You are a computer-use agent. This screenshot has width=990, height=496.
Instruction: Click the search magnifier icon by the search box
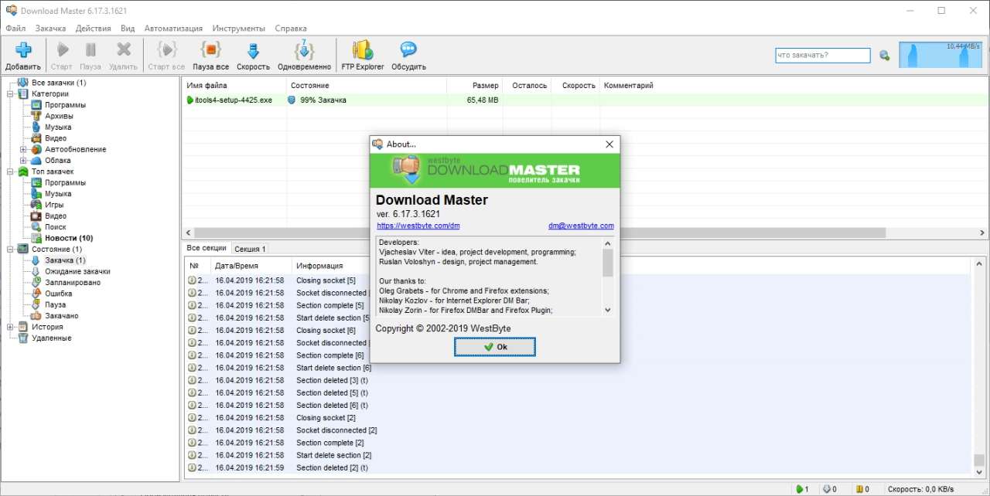885,56
